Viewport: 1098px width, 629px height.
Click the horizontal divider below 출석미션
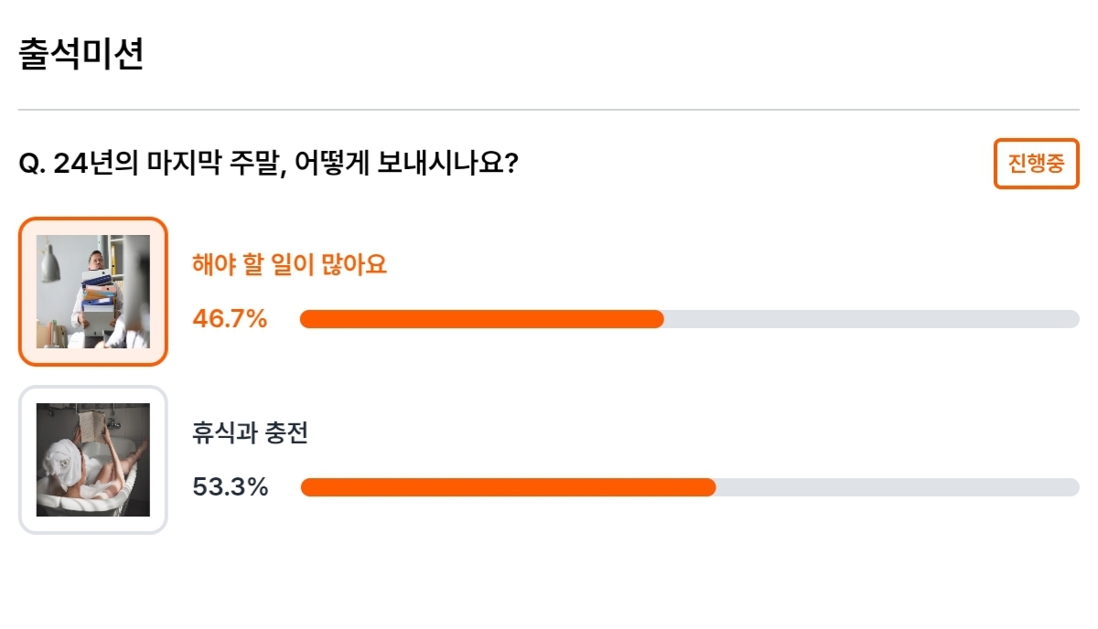549,110
